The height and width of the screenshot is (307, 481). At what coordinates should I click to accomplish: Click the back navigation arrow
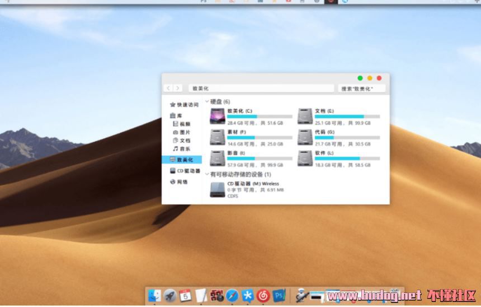click(168, 89)
